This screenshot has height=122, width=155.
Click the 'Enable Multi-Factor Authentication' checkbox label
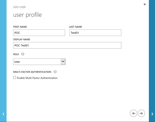(37, 78)
